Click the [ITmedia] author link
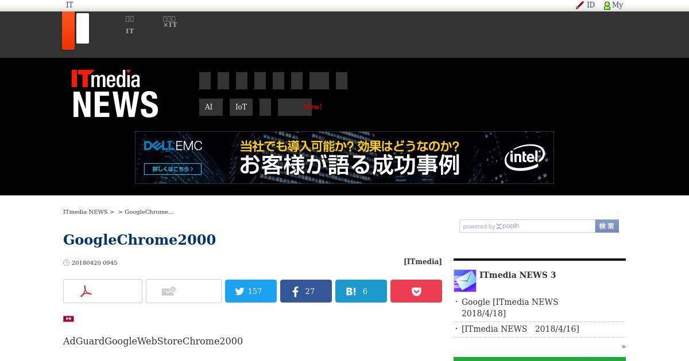The image size is (689, 361). [x=423, y=261]
